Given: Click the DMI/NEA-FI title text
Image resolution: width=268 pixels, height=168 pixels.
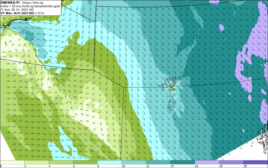Looking at the screenshot, I should click(x=10, y=3).
